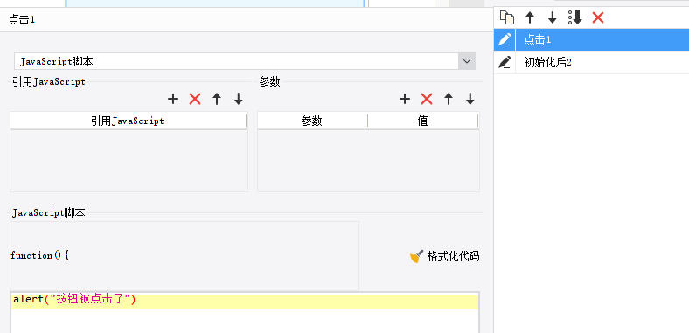This screenshot has height=333, width=689.
Task: Move the 引用JavaScript entry up
Action: pos(217,100)
